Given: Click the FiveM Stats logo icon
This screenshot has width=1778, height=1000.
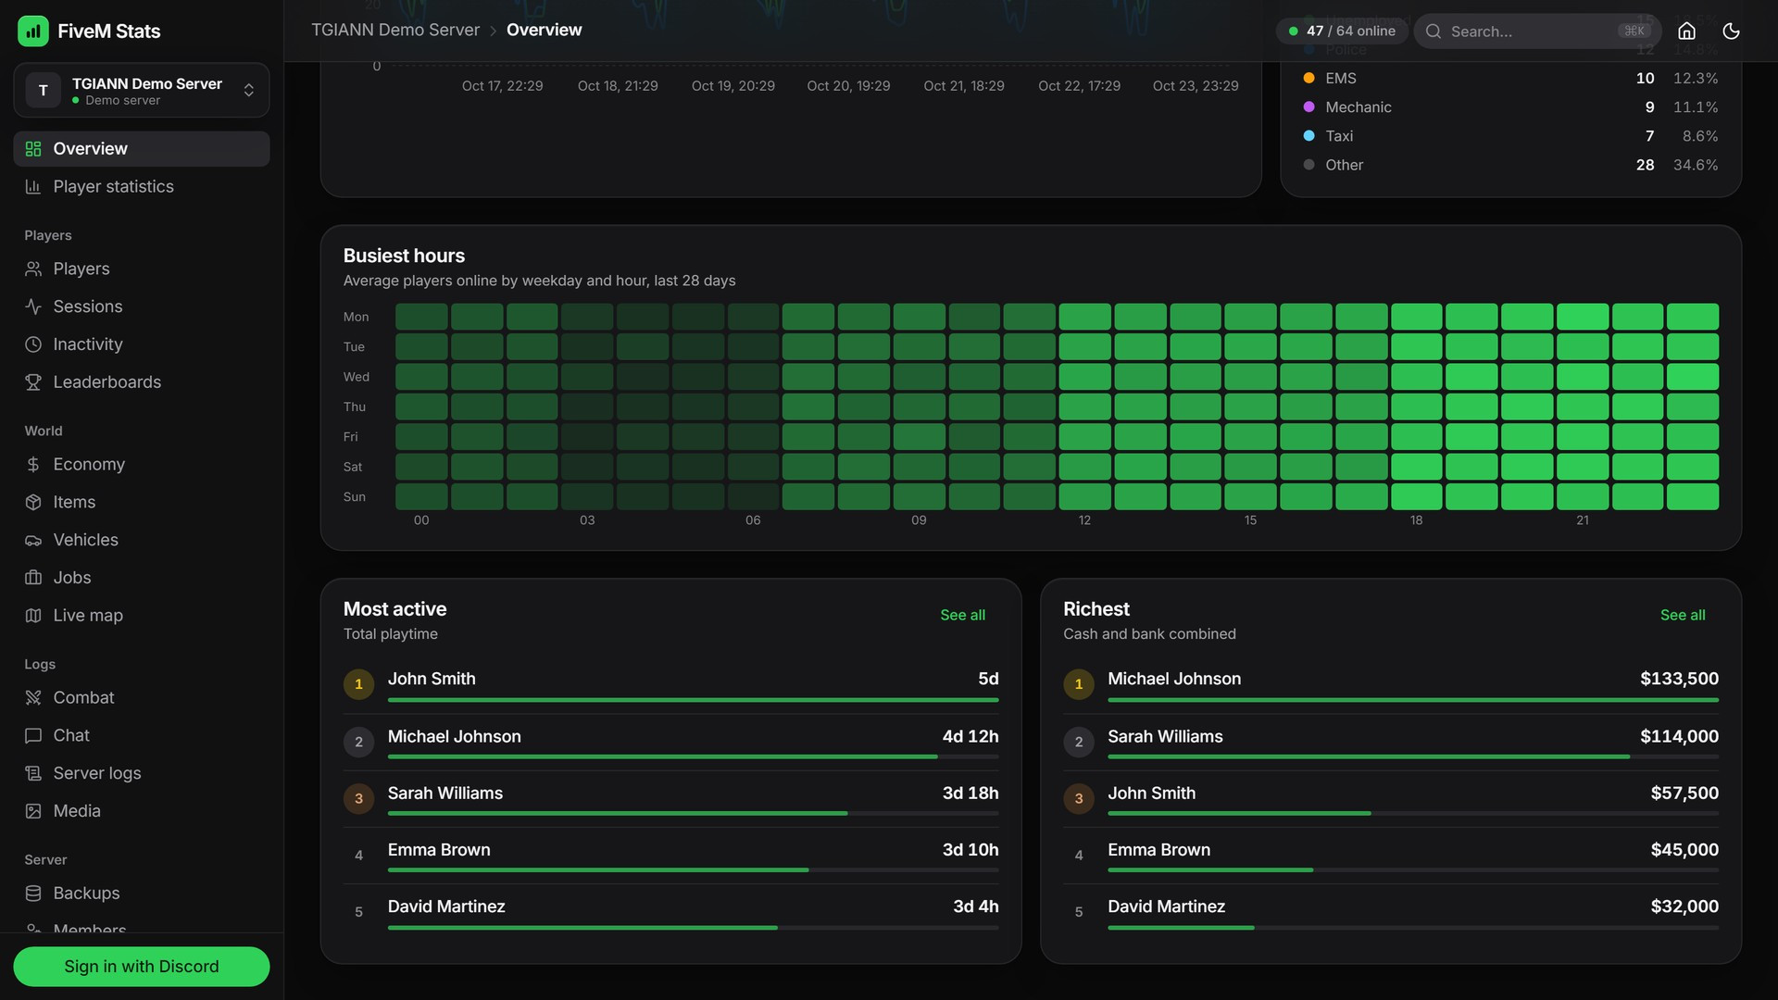Looking at the screenshot, I should click(x=33, y=31).
